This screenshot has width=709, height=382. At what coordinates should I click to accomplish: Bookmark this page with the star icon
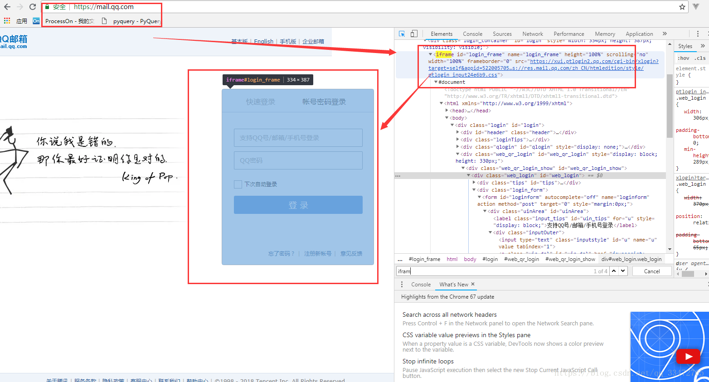click(682, 7)
